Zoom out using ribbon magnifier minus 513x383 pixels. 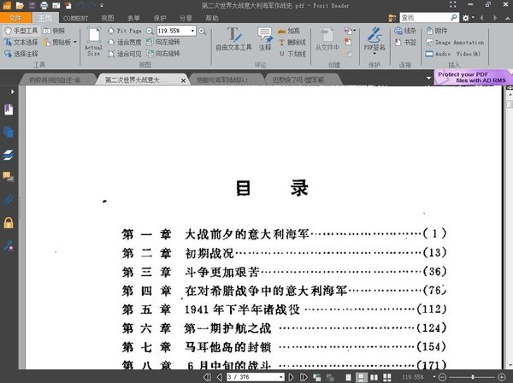pos(150,31)
